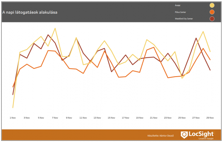Select the Árkád legend label

tap(178, 5)
